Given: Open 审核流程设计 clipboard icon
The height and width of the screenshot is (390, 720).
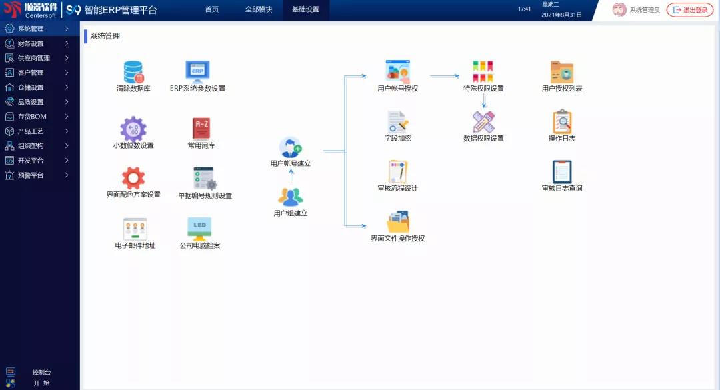Looking at the screenshot, I should 397,172.
